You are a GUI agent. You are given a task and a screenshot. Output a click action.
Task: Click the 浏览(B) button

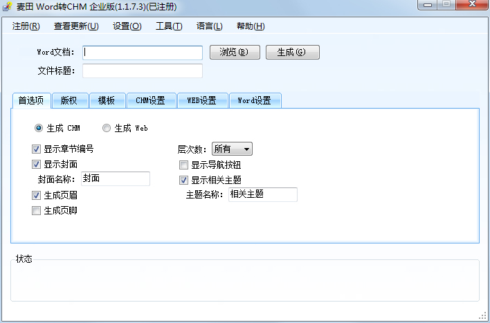(235, 52)
